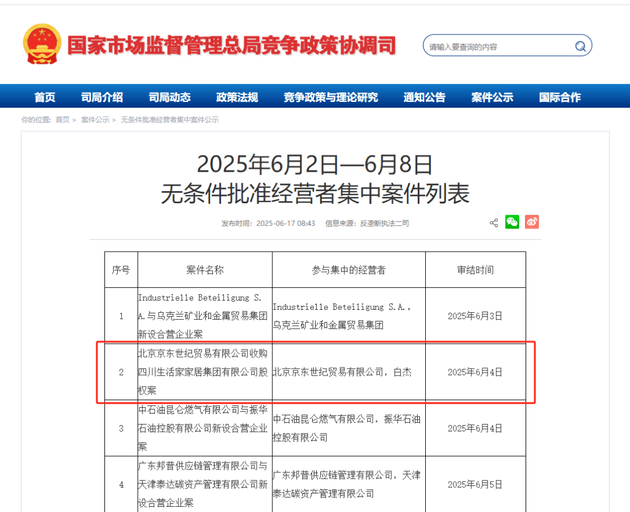
Task: Open the 司局动态 navigation item
Action: (x=170, y=97)
